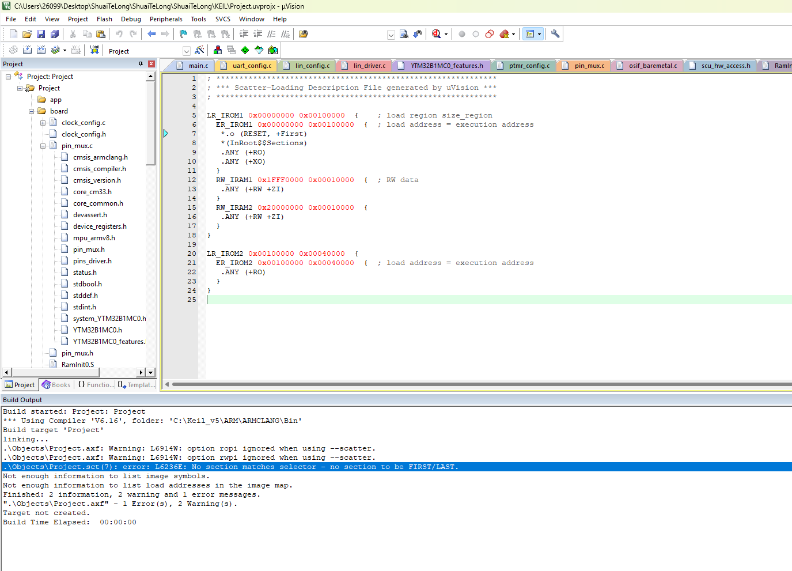Open the target selection dropdown
792x571 pixels.
(x=186, y=51)
